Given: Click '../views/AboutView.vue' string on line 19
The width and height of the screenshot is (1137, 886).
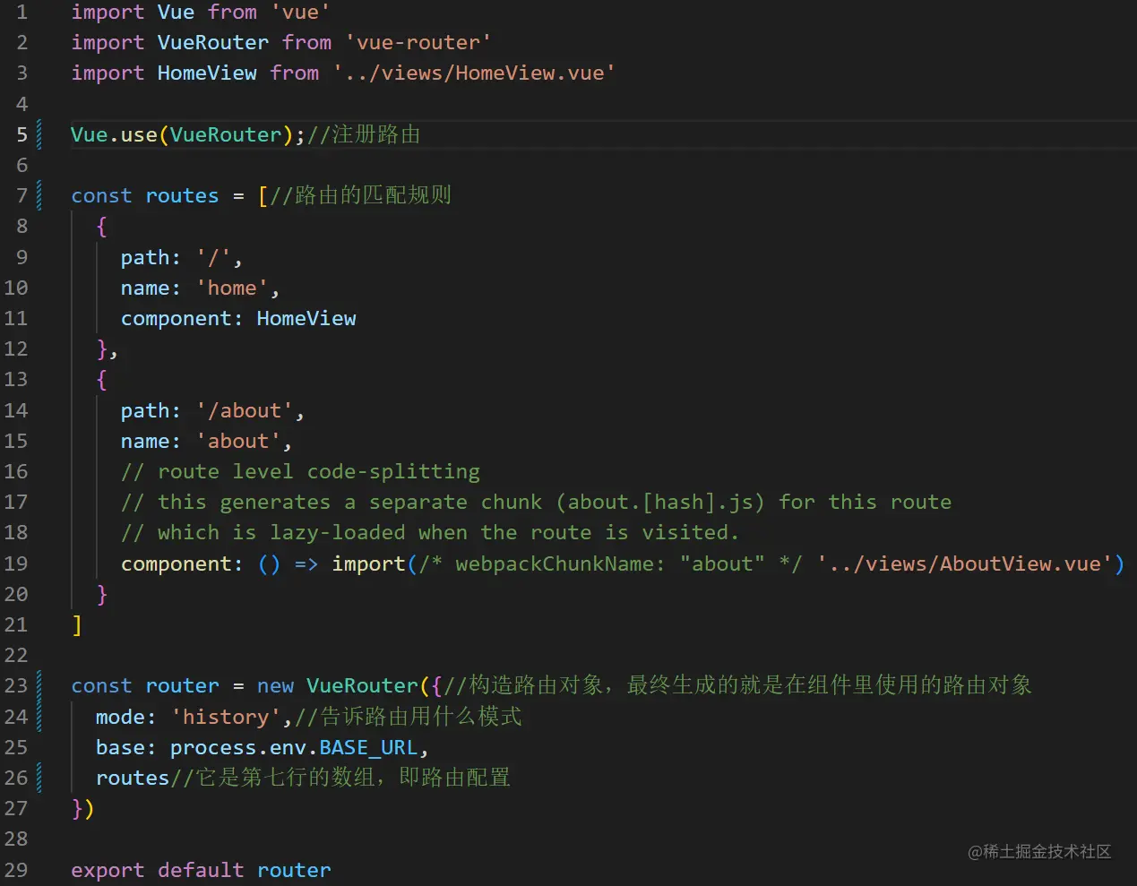Looking at the screenshot, I should 964,564.
